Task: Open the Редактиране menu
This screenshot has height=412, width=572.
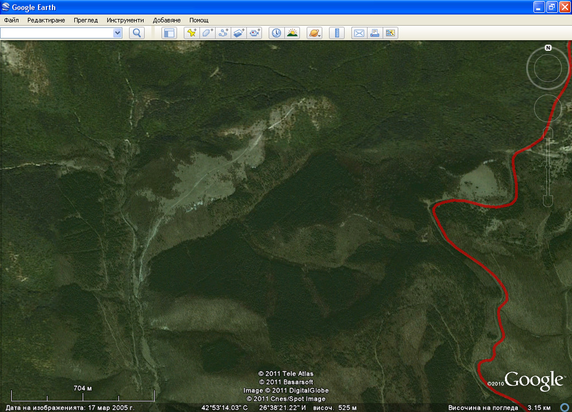Action: [46, 20]
